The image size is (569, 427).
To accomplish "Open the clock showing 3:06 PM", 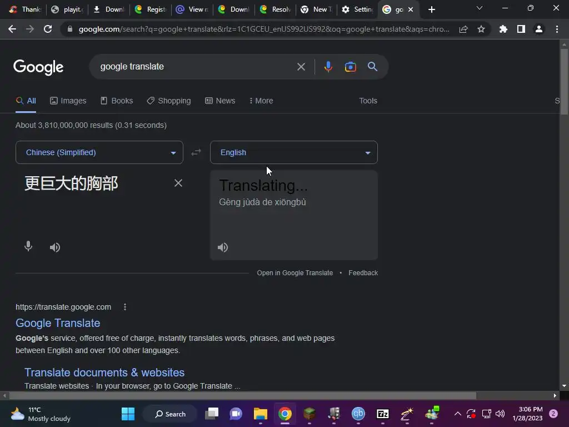I will tap(528, 414).
